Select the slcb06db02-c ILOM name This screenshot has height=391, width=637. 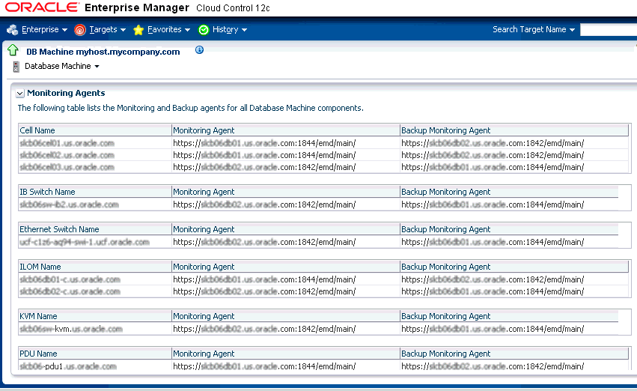click(x=70, y=292)
